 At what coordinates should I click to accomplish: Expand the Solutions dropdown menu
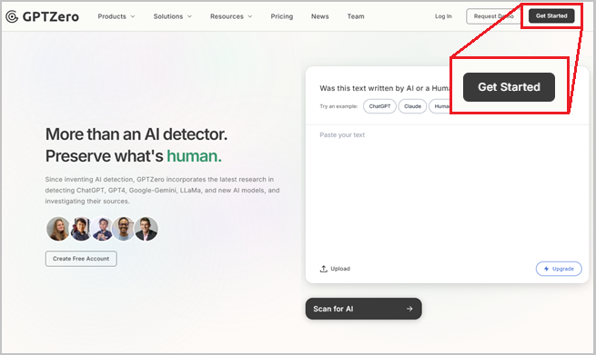pos(173,16)
